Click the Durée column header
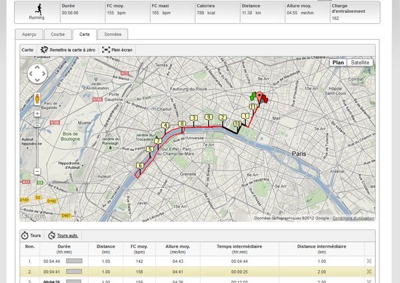 tap(64, 249)
